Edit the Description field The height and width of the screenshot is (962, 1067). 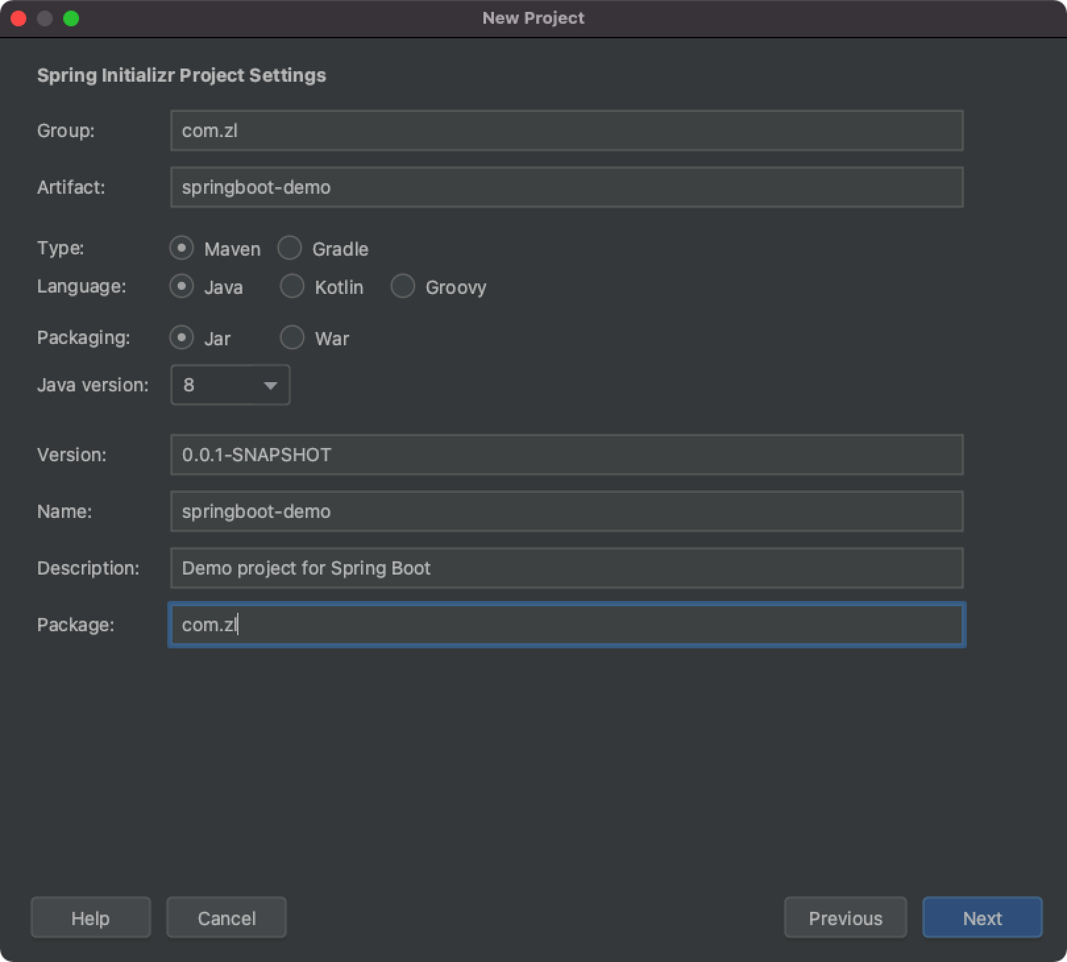pos(566,568)
